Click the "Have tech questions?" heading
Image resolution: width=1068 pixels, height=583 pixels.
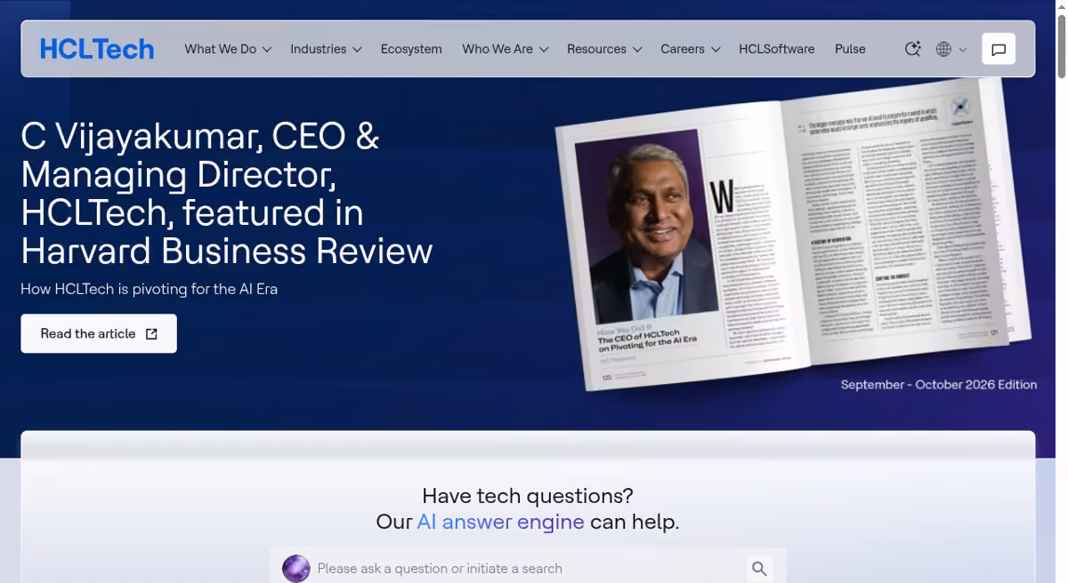528,495
